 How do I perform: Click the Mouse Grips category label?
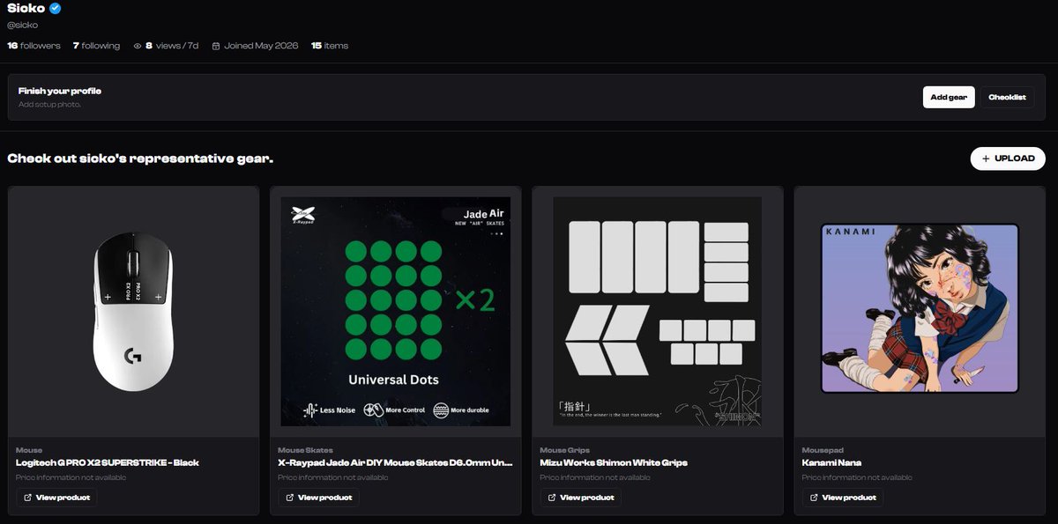click(564, 450)
